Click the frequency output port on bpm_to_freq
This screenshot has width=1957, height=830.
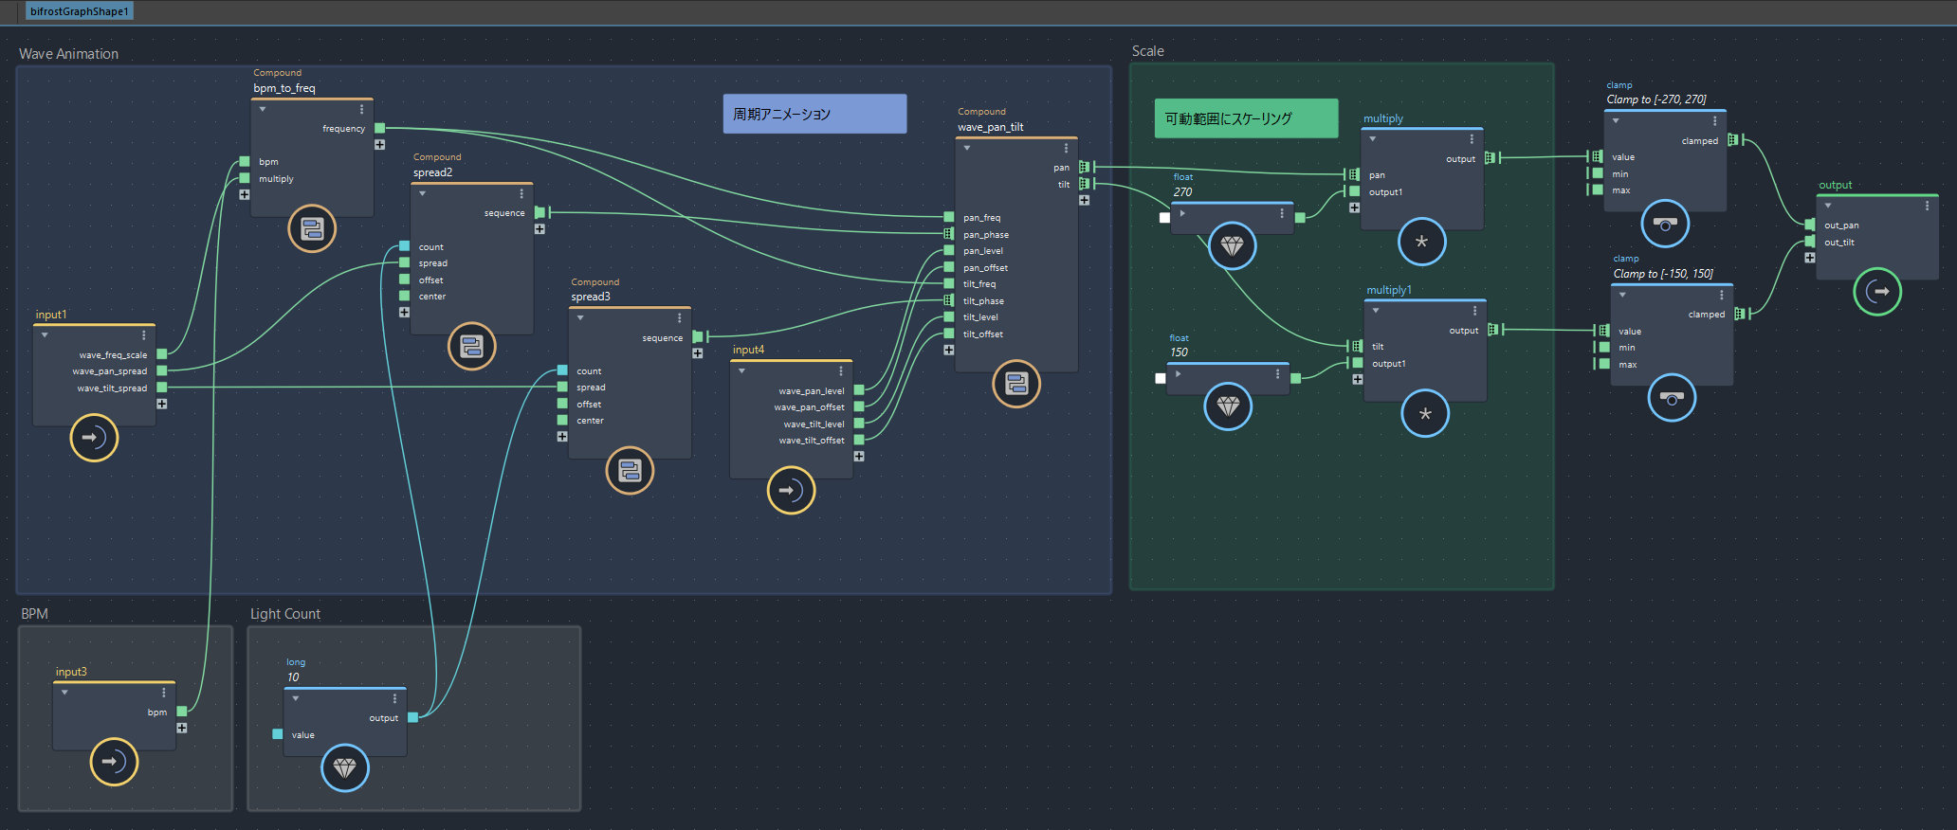(379, 128)
